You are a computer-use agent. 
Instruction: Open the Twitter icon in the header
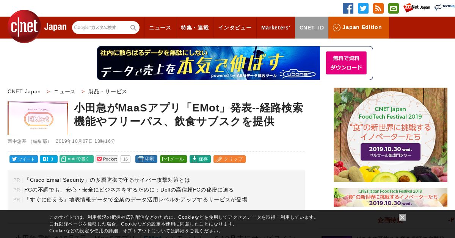coord(363,8)
